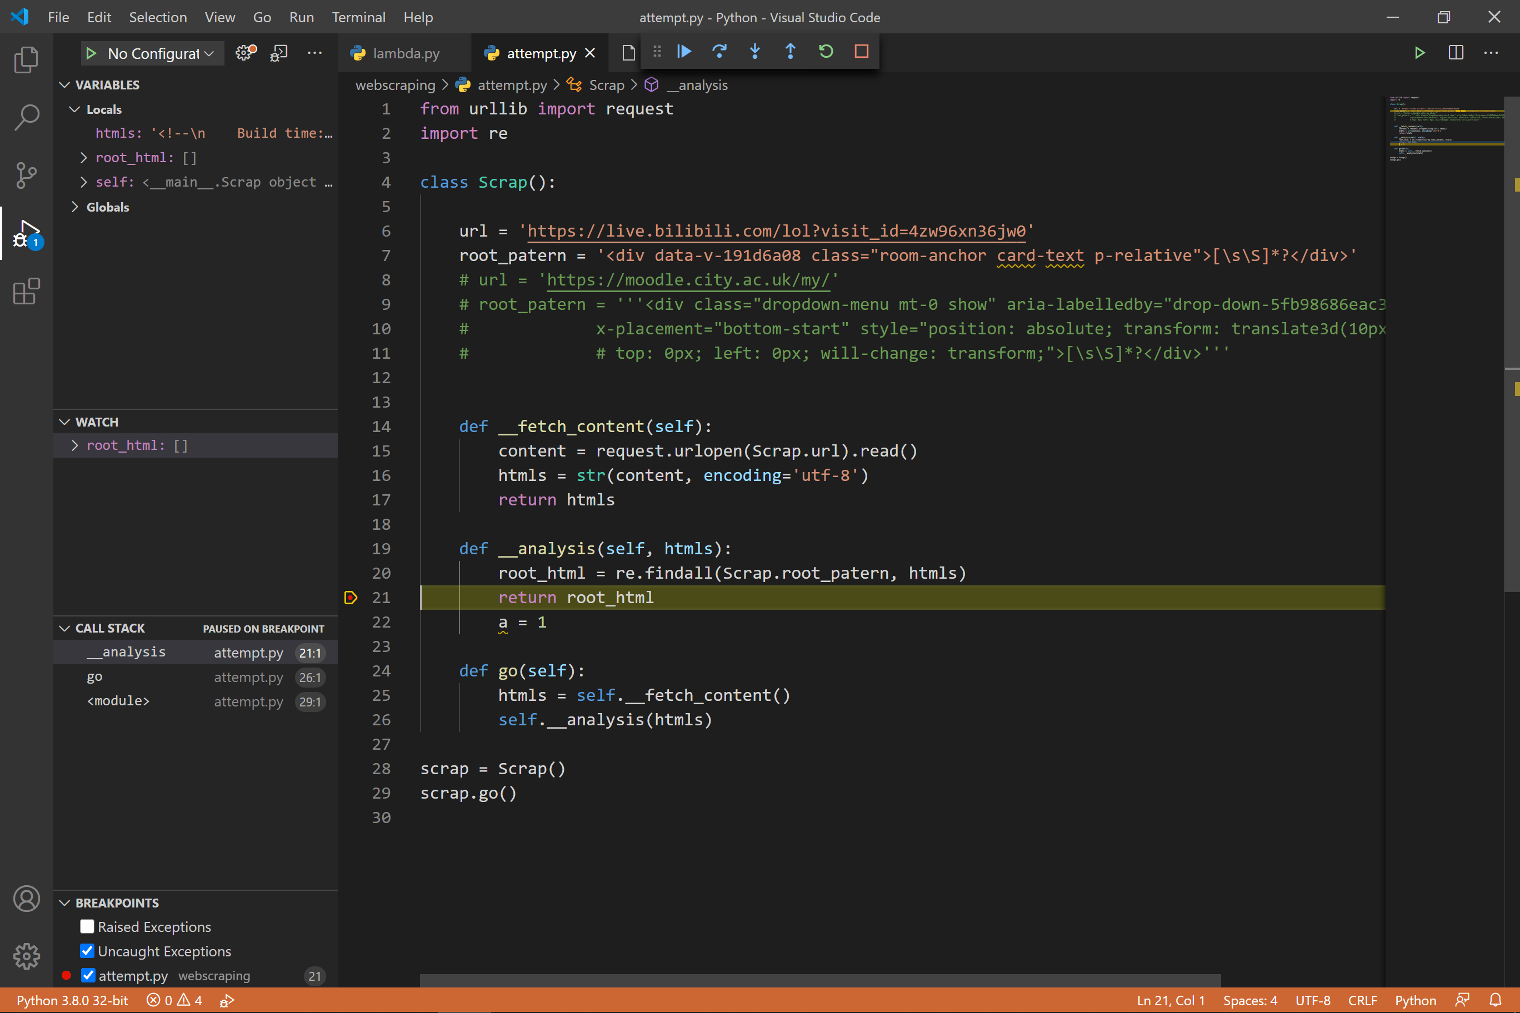Viewport: 1520px width, 1013px height.
Task: Expand the self variable in Locals
Action: coord(83,182)
